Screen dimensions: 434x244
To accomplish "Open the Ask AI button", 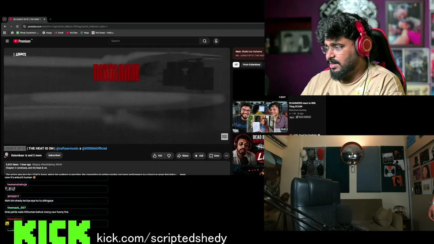I will pyautogui.click(x=199, y=156).
